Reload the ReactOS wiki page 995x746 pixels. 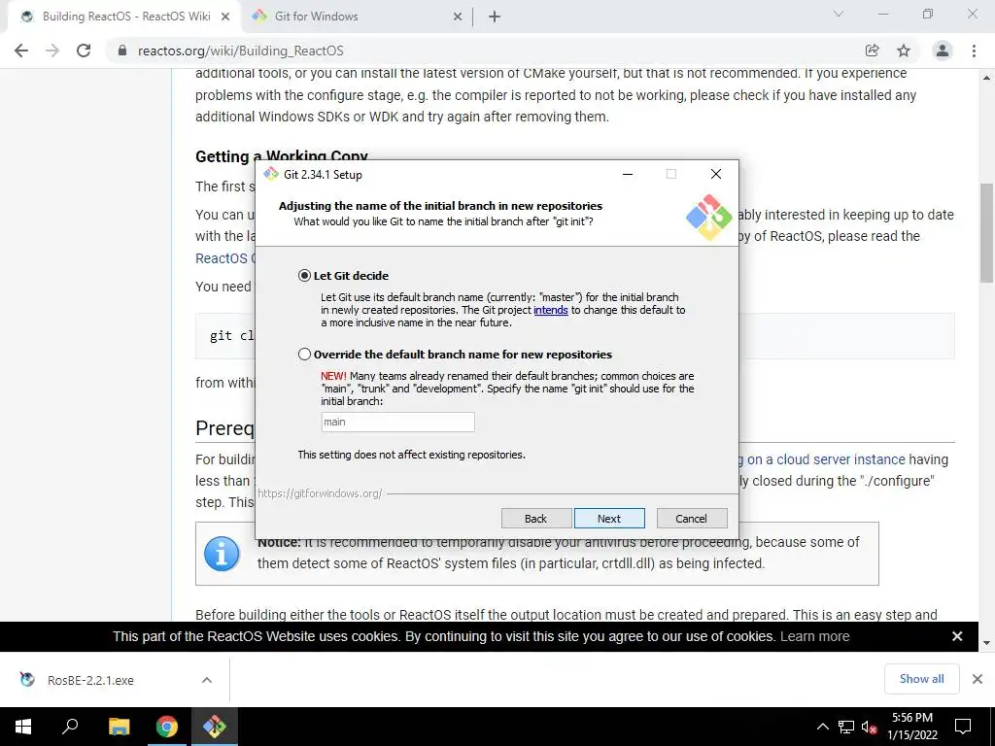(x=84, y=51)
